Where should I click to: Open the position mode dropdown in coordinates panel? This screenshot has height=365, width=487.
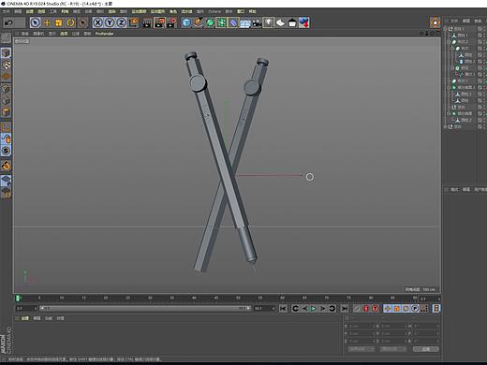(x=362, y=349)
